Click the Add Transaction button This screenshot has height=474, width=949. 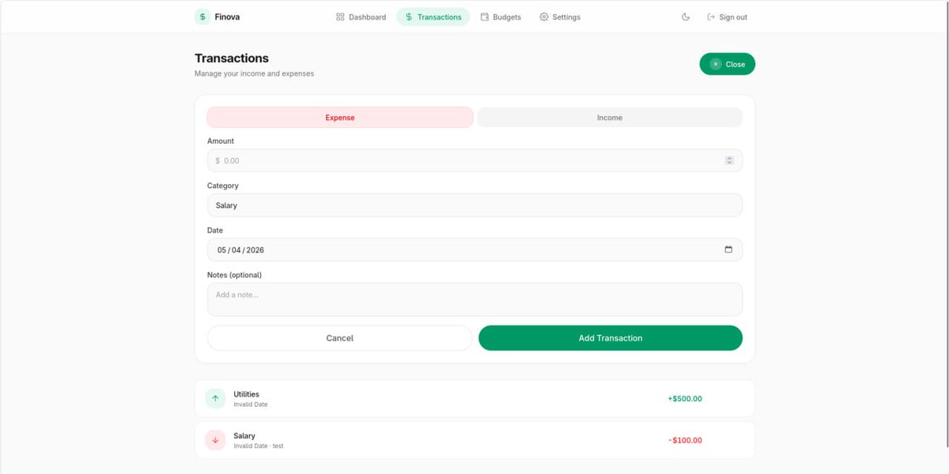pyautogui.click(x=611, y=338)
